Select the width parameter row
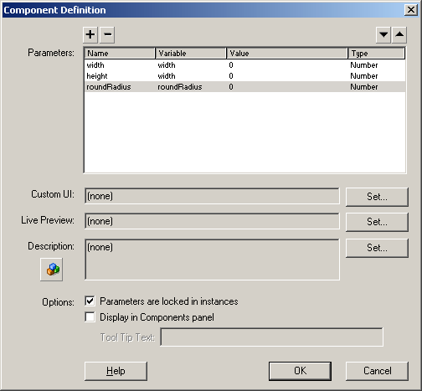 point(244,65)
